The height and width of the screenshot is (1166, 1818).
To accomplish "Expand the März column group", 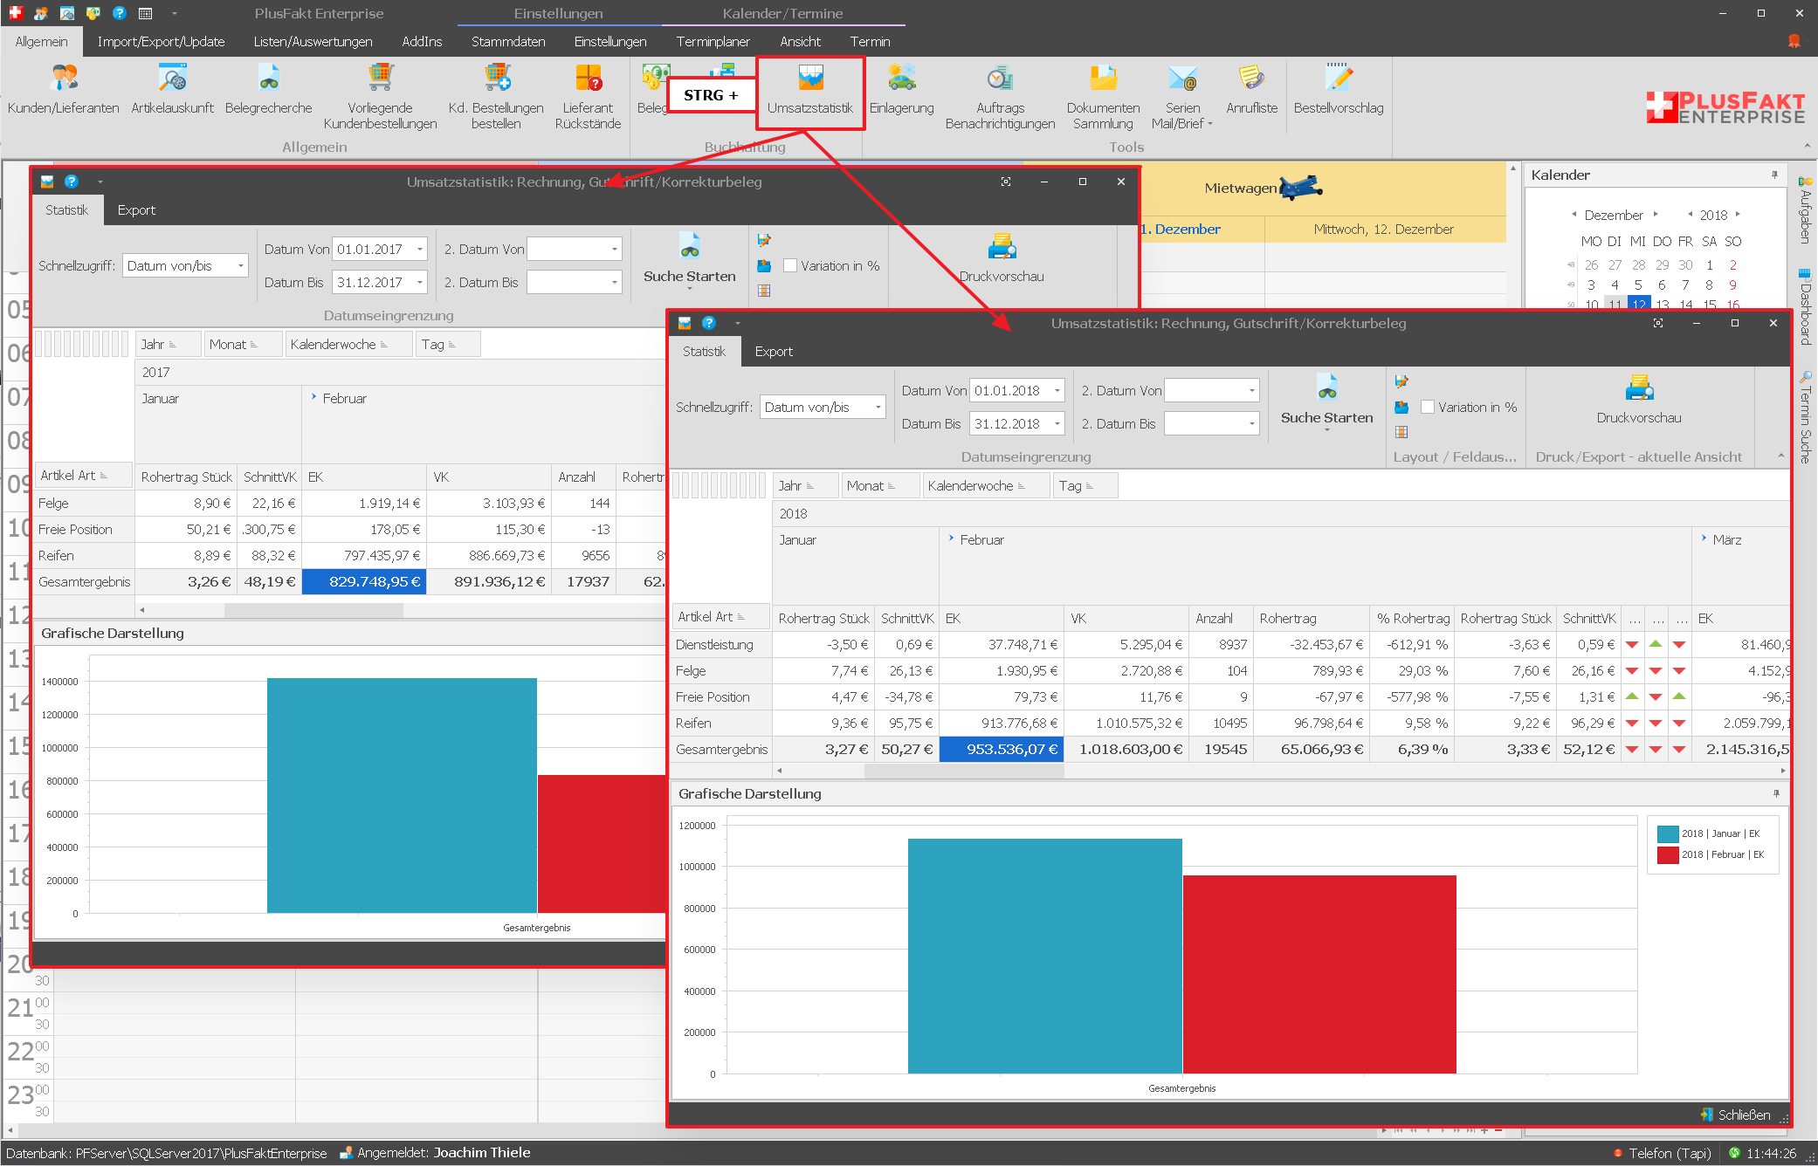I will click(1704, 539).
